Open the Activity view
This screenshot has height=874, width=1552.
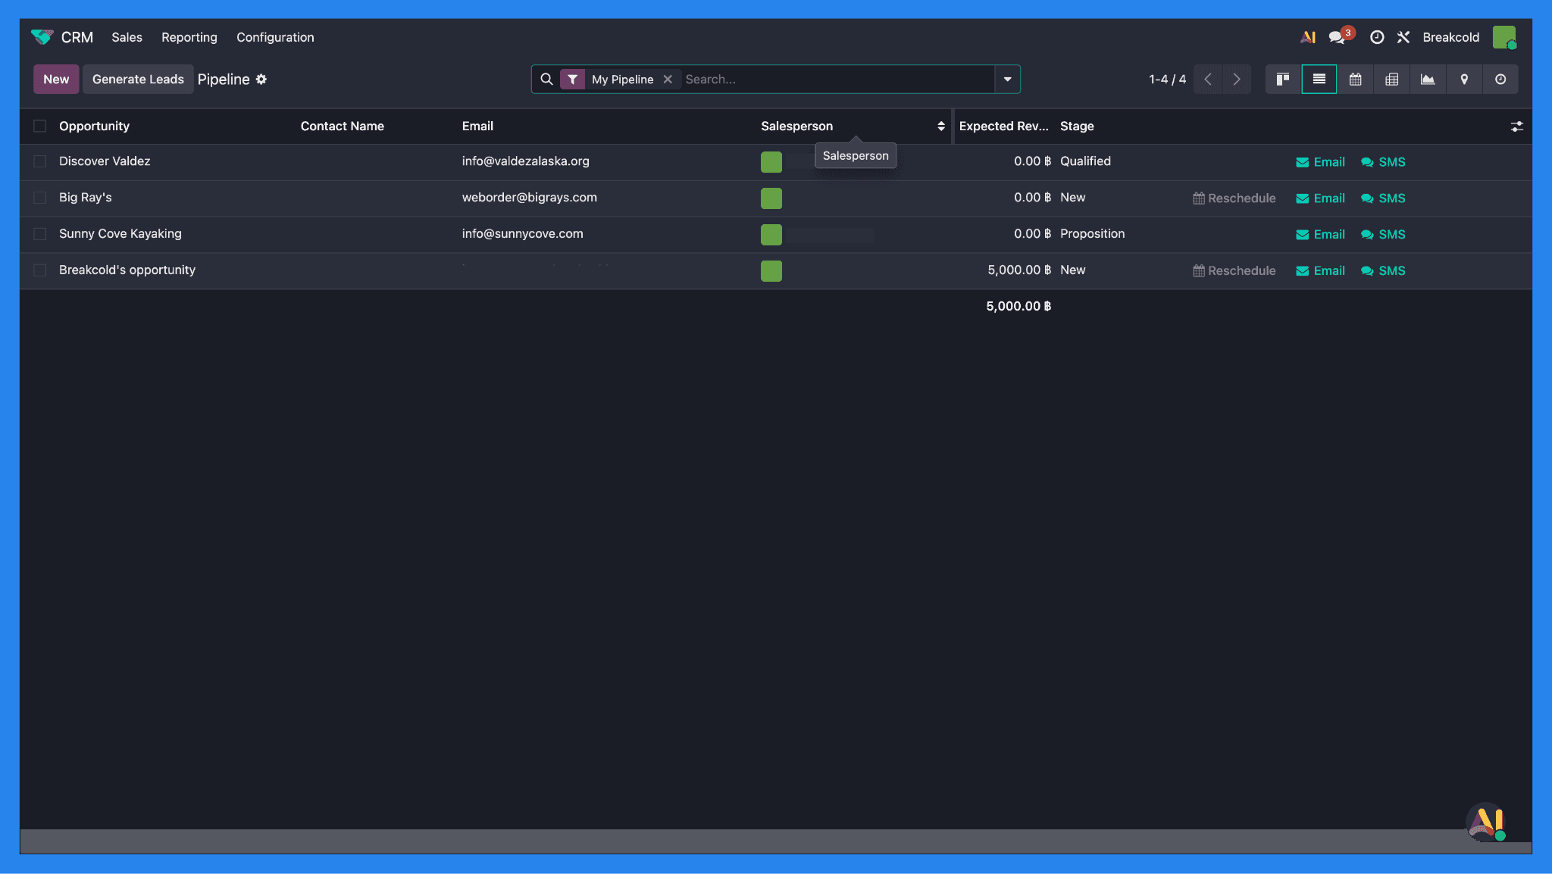point(1500,79)
